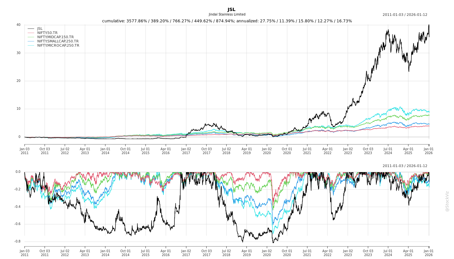
Task: Click the upper chart's date range label
Action: tap(405, 15)
